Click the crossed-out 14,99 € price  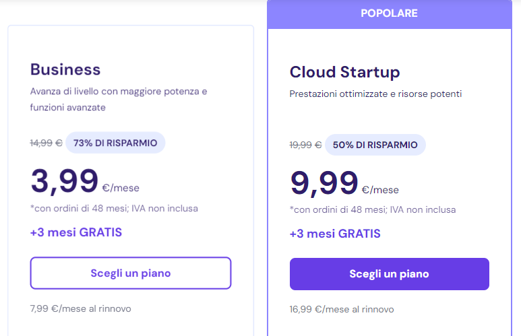tap(47, 143)
